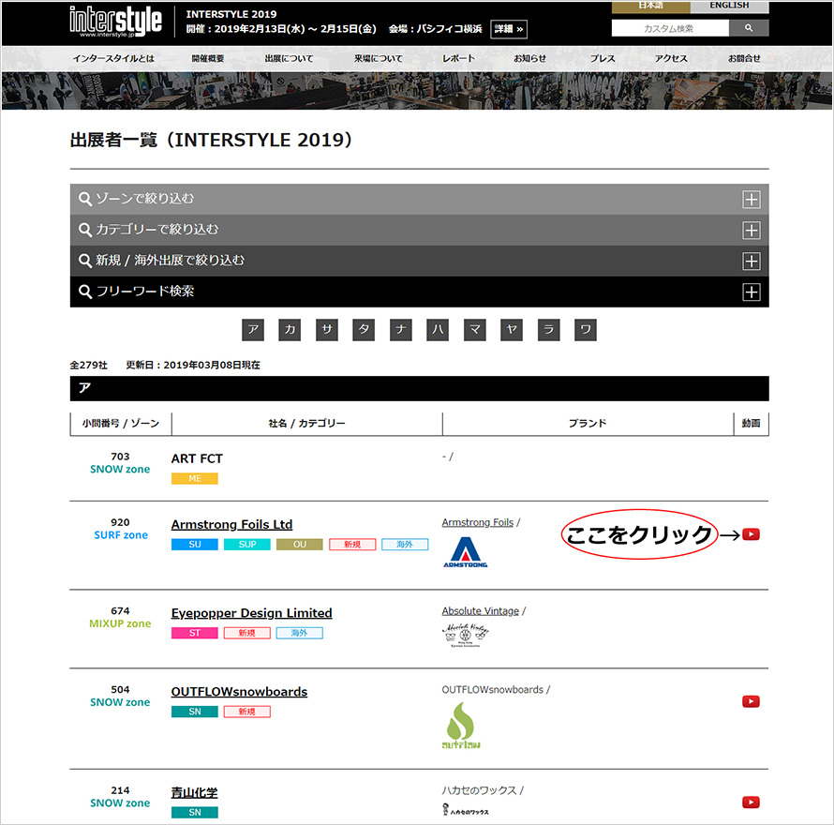
Task: Open レポート menu item
Action: pos(458,58)
